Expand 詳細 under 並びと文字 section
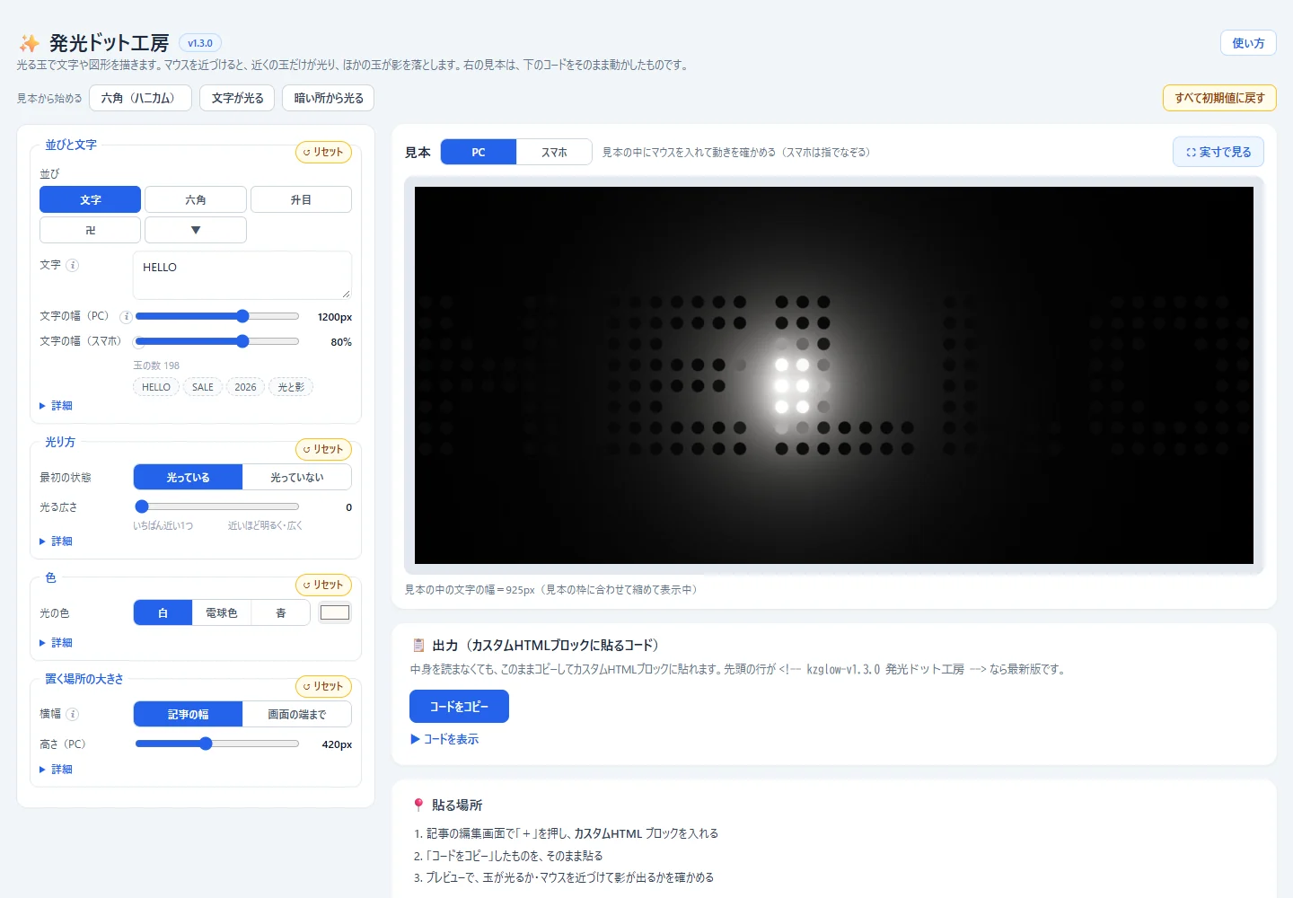Image resolution: width=1293 pixels, height=898 pixels. pos(56,406)
